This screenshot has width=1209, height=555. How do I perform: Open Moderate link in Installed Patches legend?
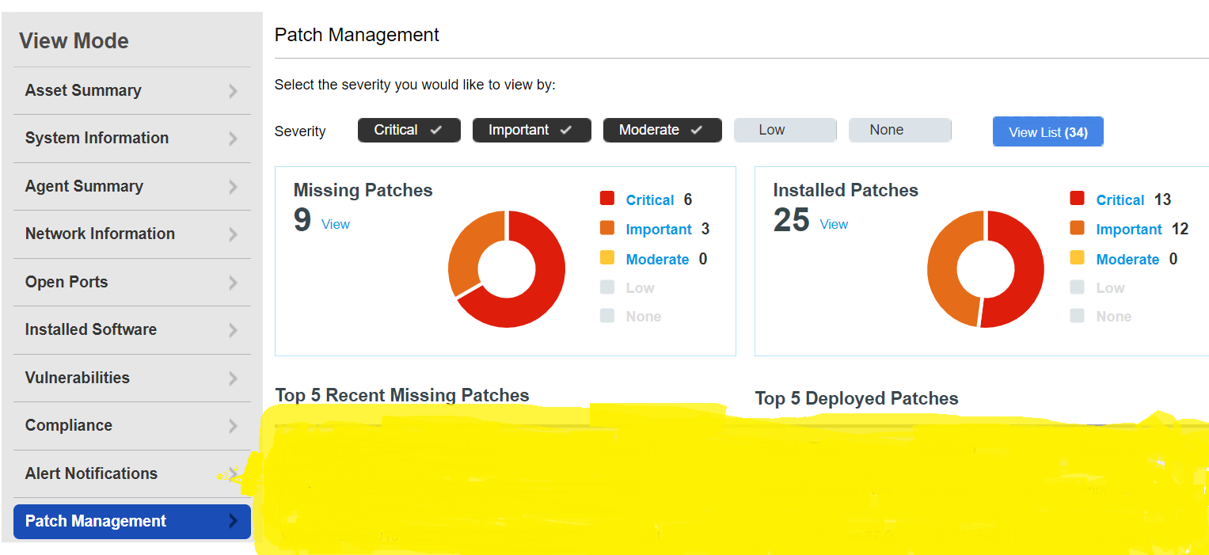pyautogui.click(x=1127, y=260)
